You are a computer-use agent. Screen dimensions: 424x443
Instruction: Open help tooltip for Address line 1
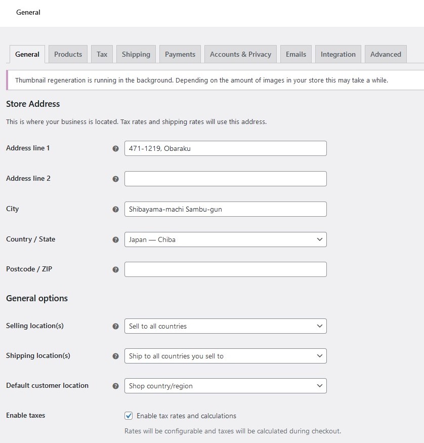tap(115, 148)
